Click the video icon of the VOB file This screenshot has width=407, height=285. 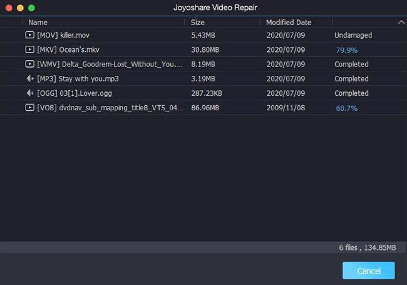coord(29,108)
